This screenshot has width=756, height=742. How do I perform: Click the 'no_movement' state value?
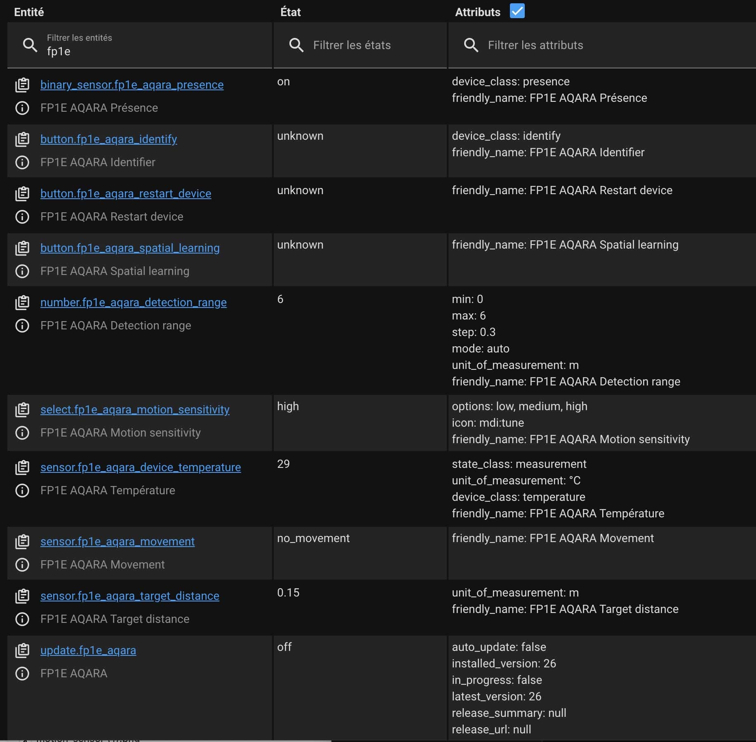[x=313, y=538]
